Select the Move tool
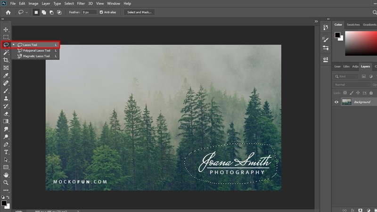 coord(6,30)
